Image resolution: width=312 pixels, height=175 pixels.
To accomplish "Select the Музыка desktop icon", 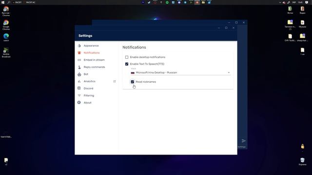I will (x=302, y=24).
